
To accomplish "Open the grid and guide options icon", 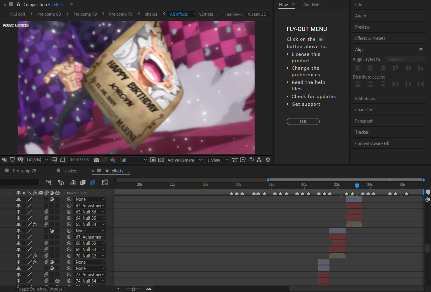I will click(54, 160).
